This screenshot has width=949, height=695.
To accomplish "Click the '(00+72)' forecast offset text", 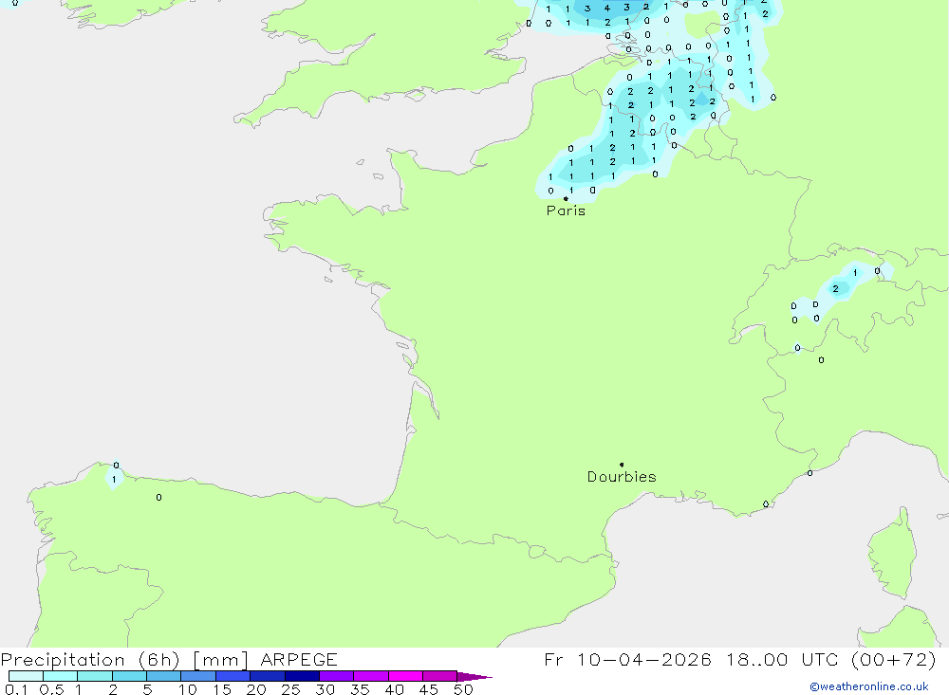I will point(893,659).
